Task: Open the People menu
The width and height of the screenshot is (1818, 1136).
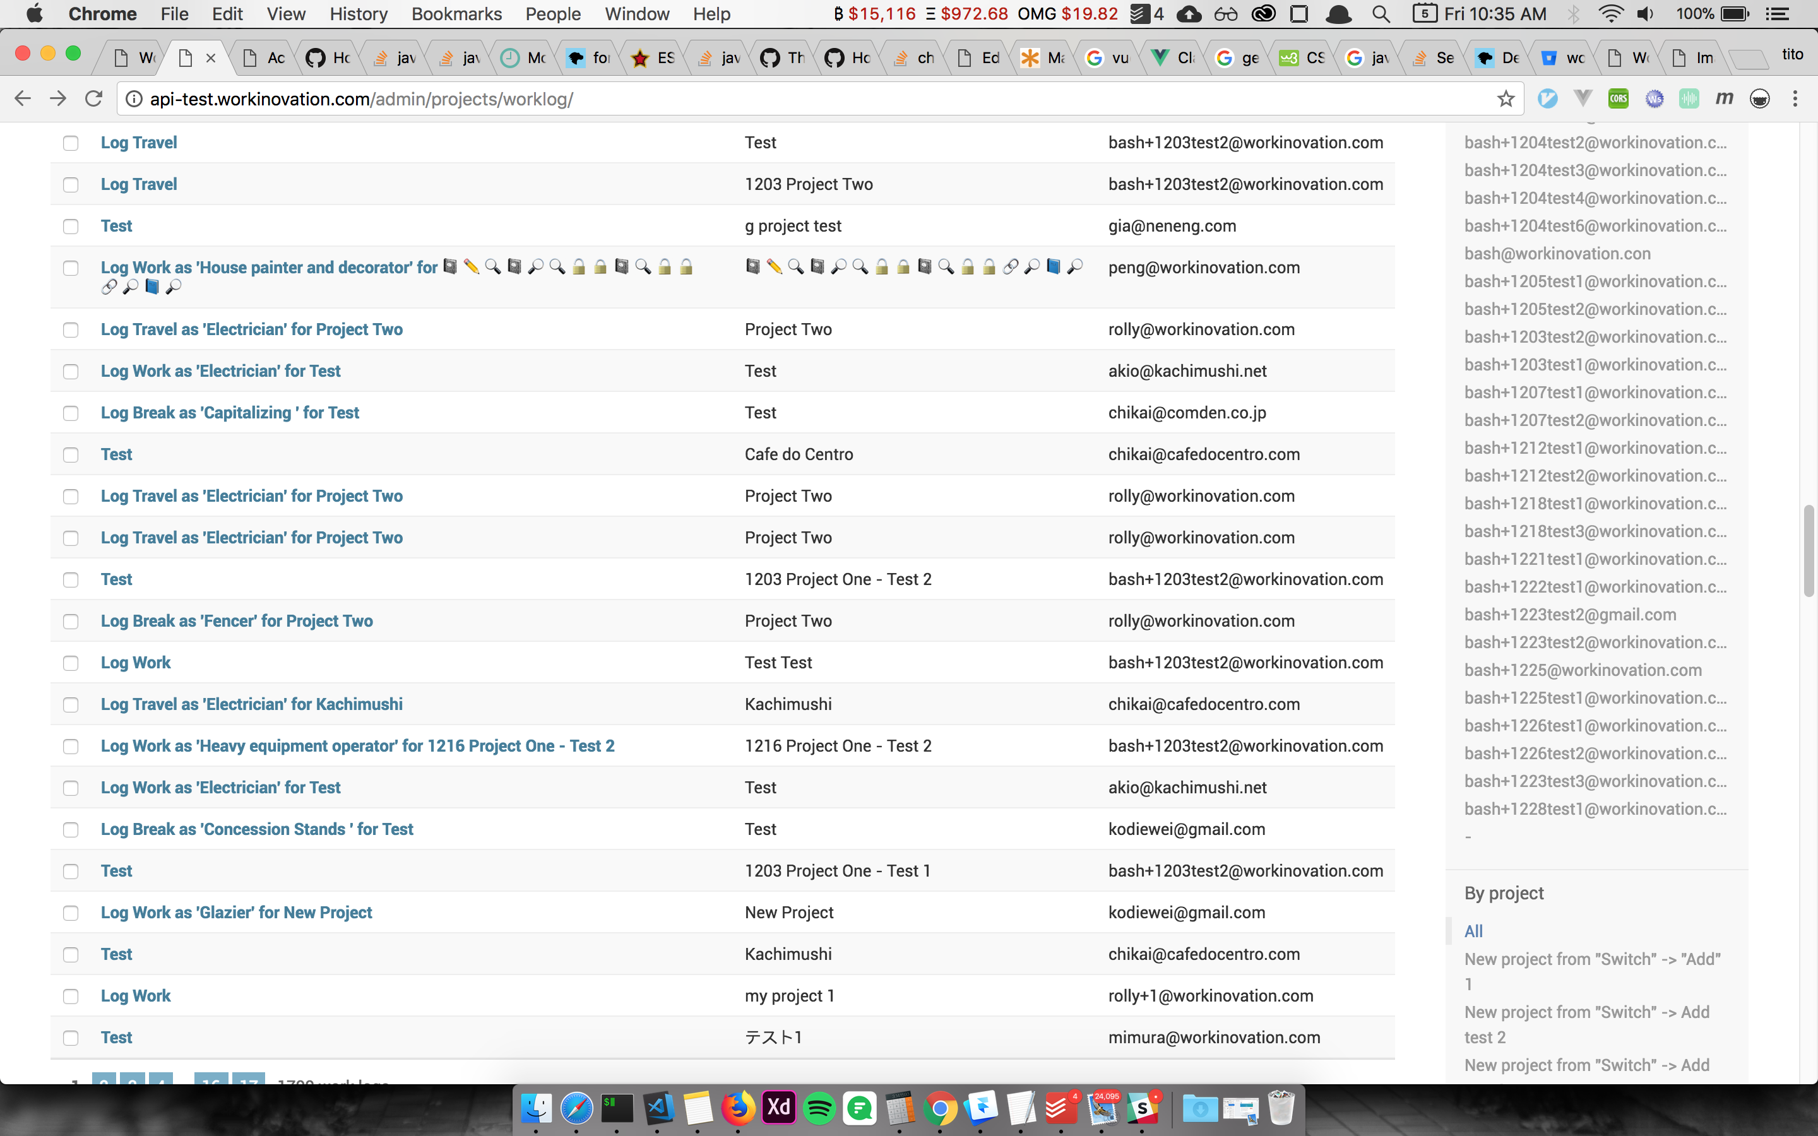Action: (x=553, y=13)
